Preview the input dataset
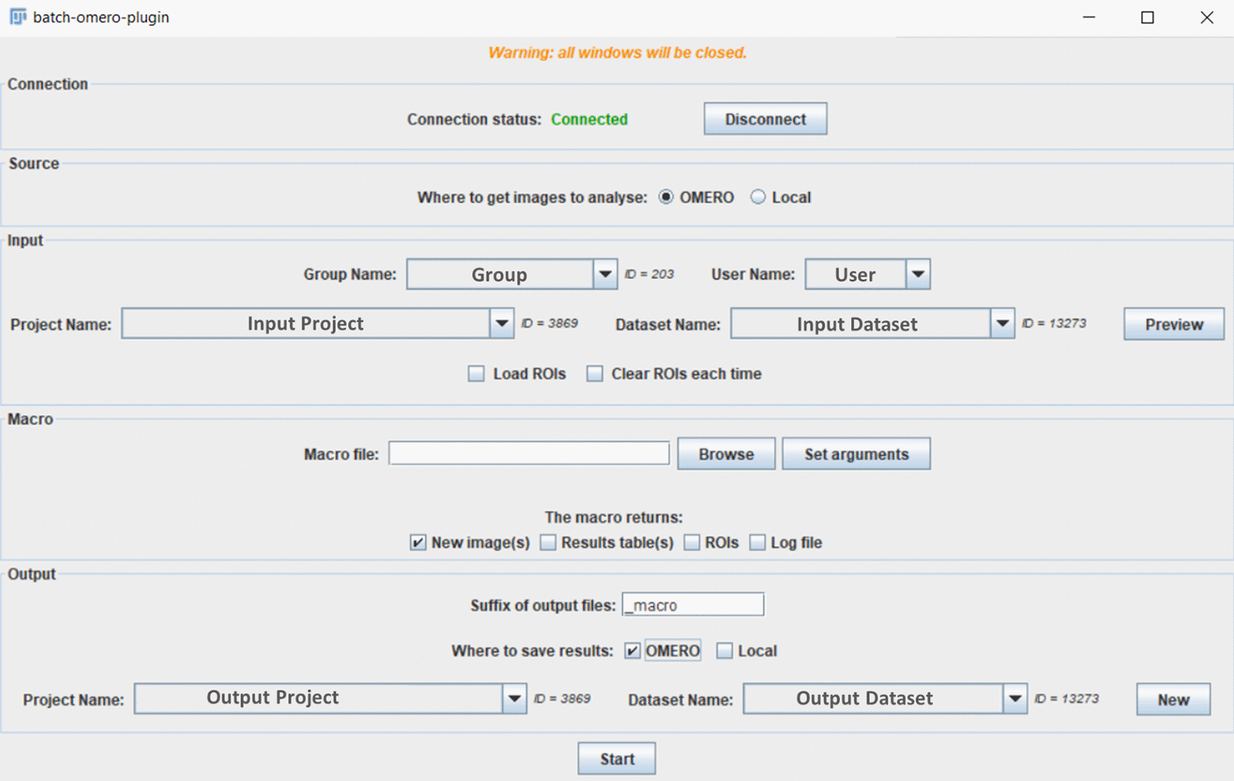 coord(1173,324)
